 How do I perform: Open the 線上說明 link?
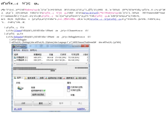18,109
